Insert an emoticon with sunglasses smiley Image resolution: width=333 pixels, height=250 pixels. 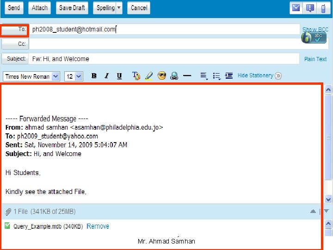162,75
